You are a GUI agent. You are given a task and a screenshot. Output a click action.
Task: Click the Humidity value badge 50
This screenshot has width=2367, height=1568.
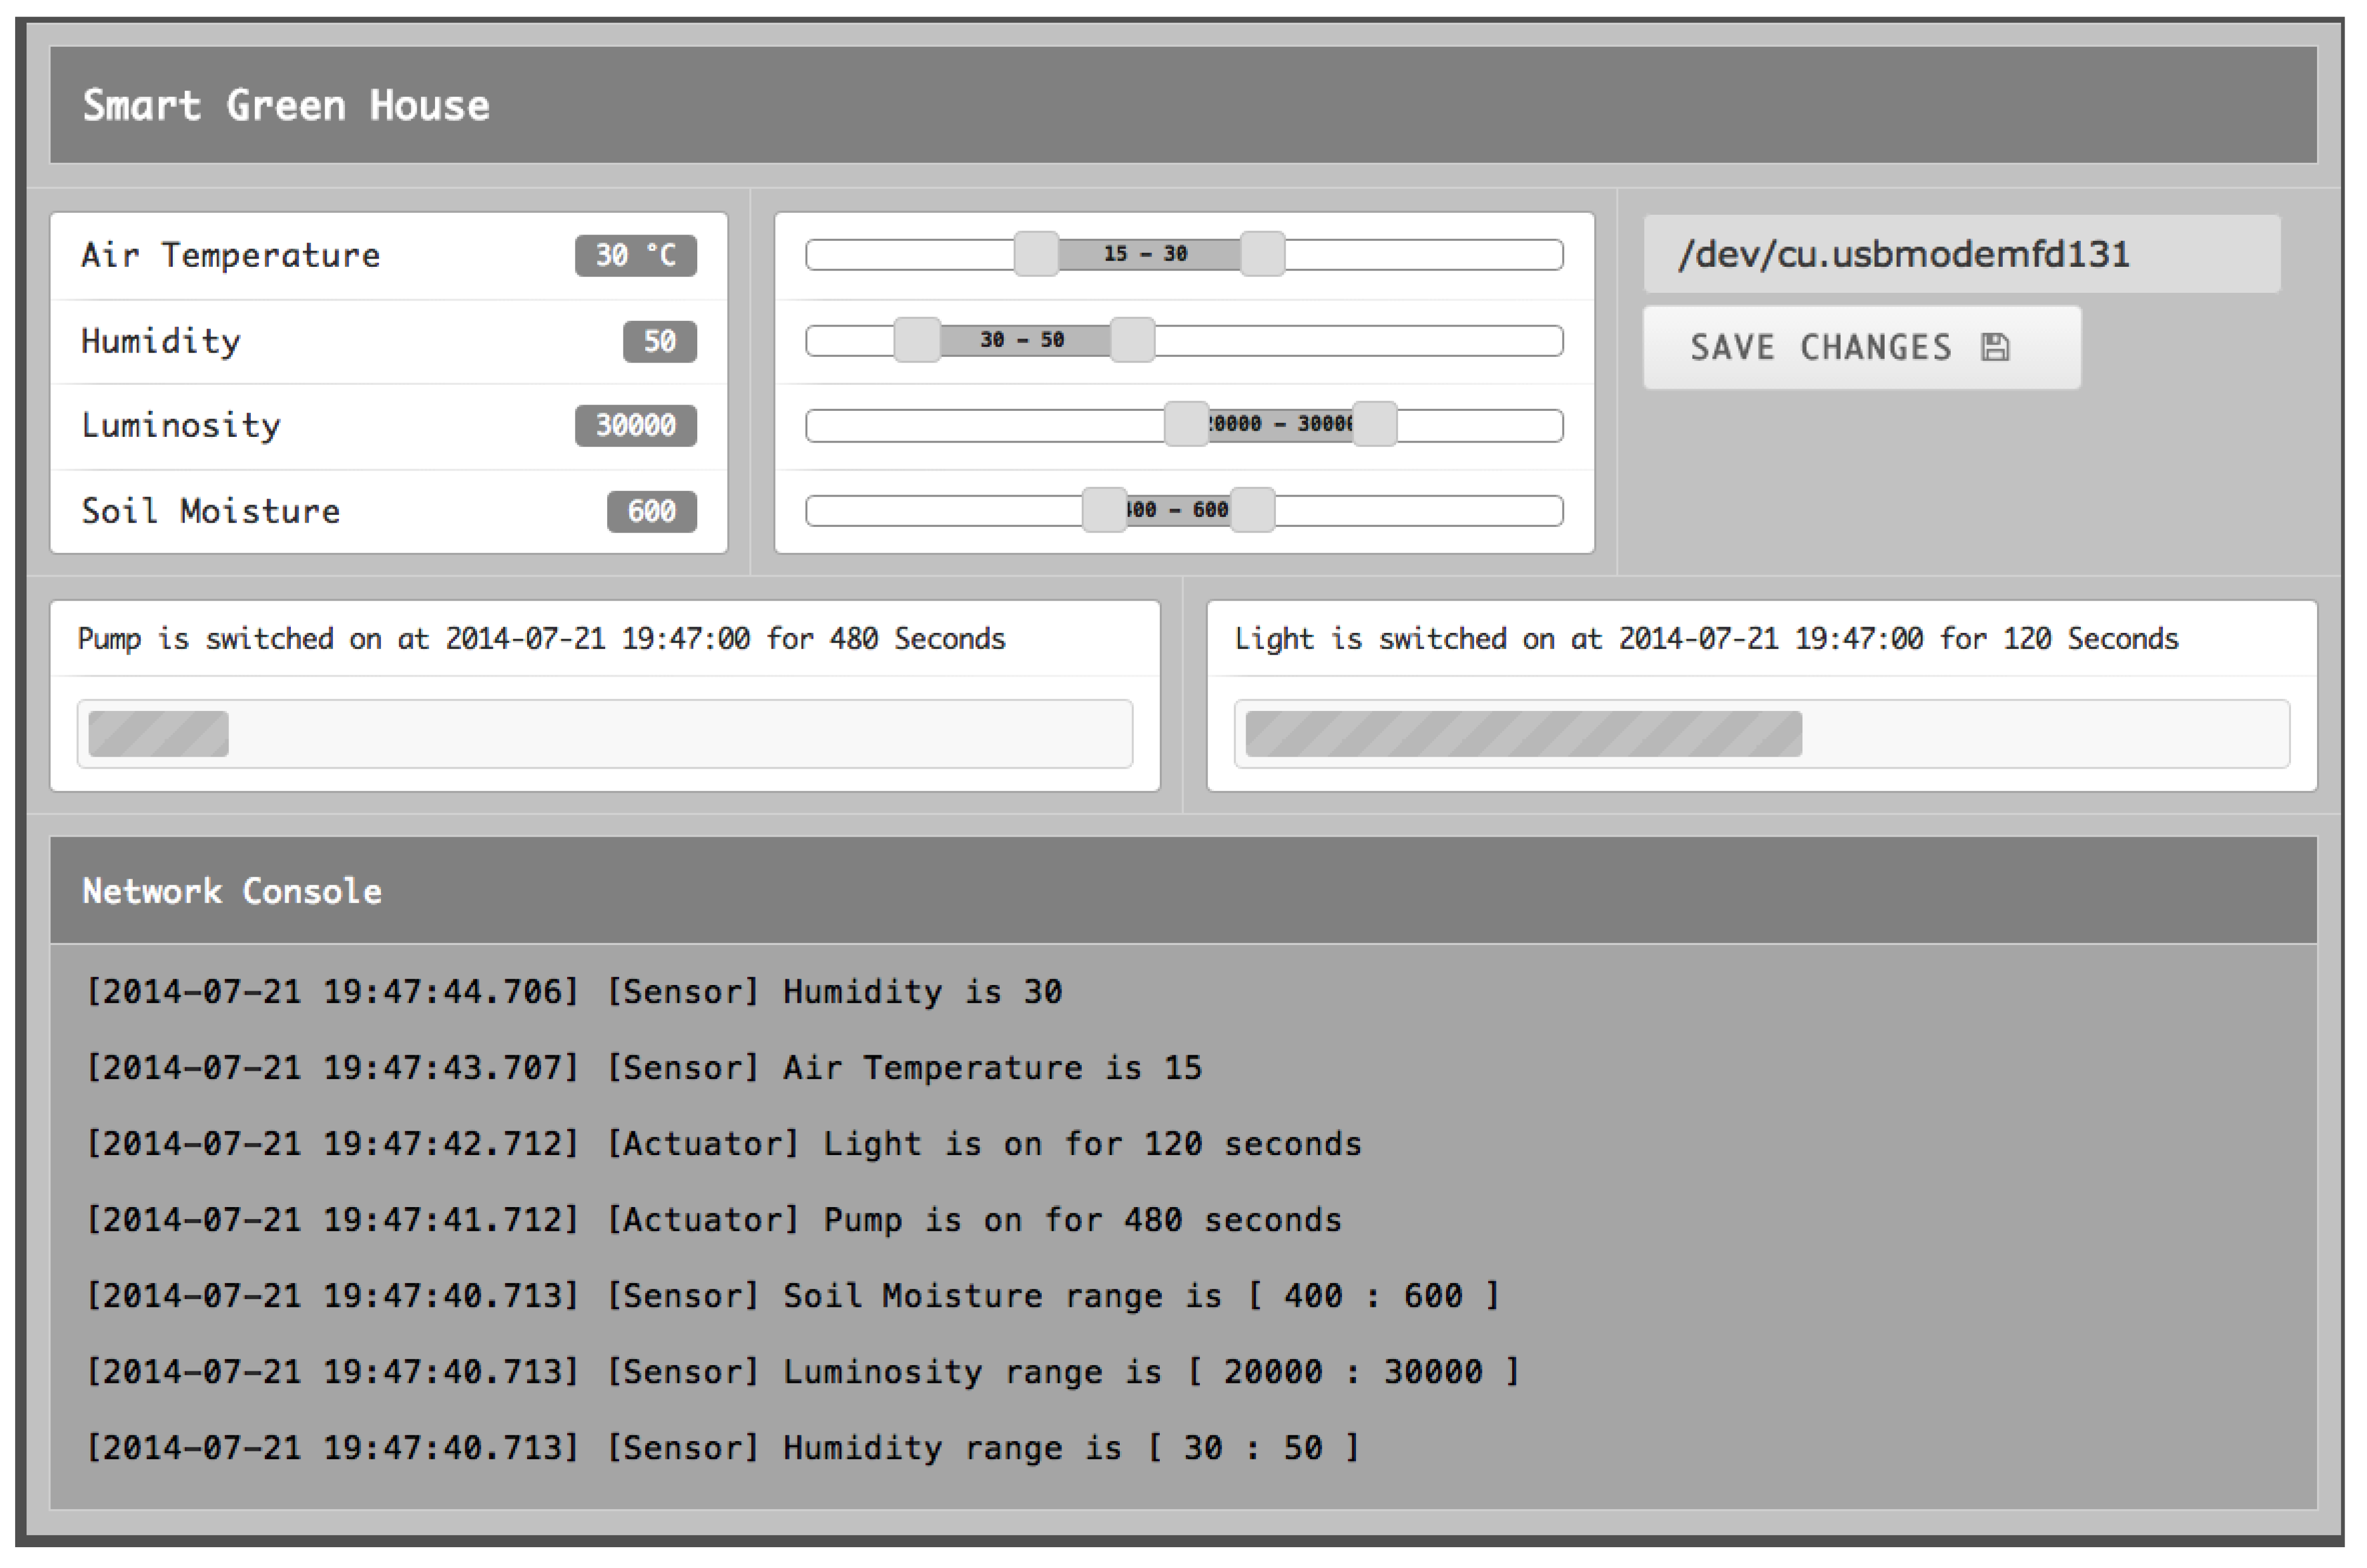pos(659,341)
